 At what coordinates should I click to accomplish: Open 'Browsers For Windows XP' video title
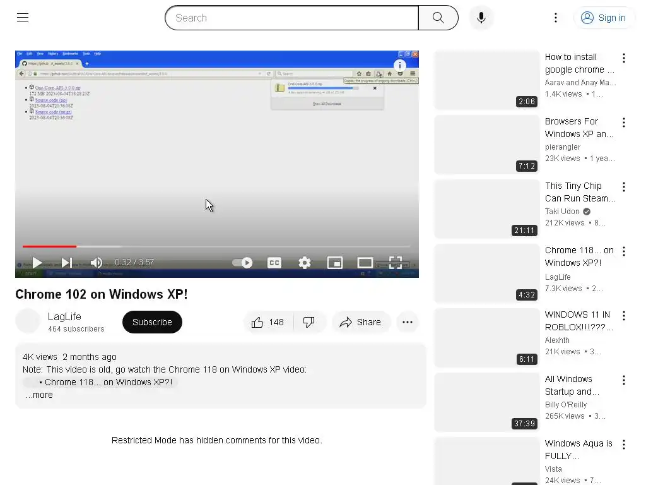[x=579, y=128]
